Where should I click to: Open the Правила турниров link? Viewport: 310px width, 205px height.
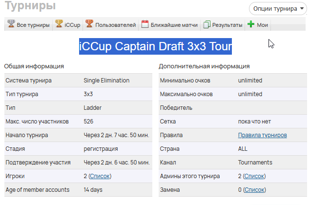point(262,135)
